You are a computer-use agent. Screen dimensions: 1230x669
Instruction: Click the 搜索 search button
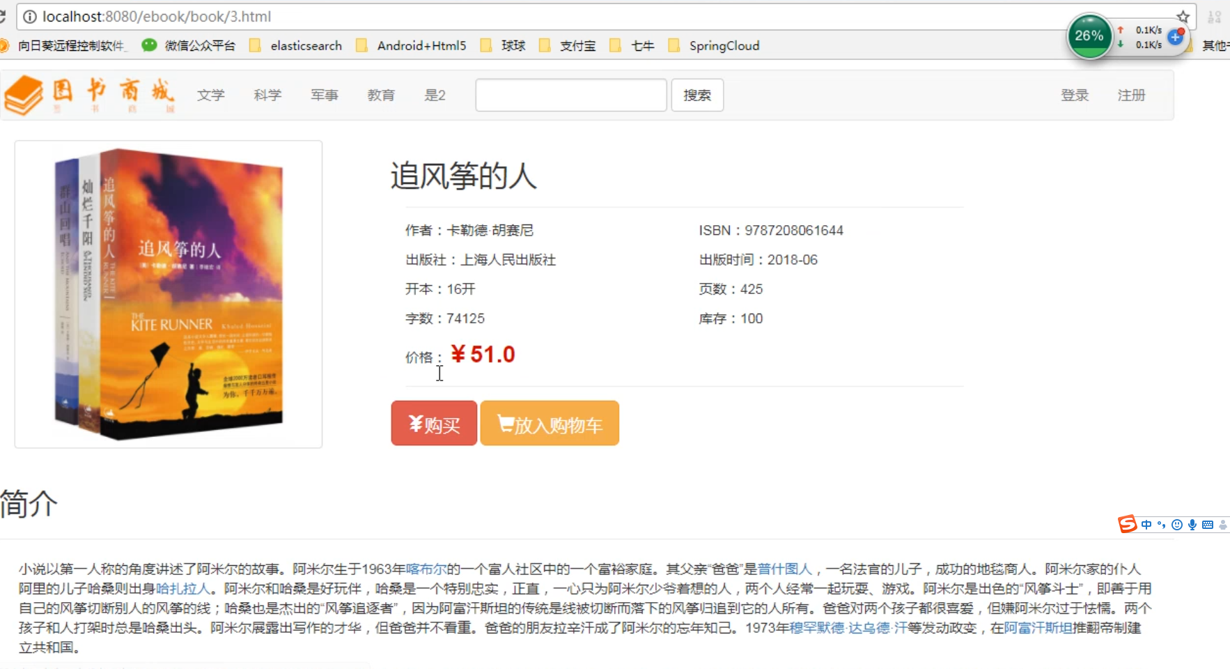697,95
